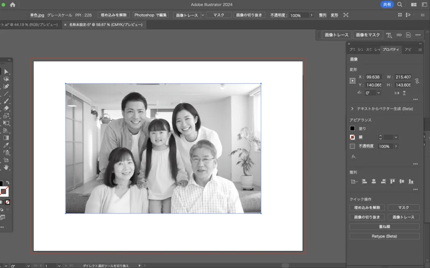Screen dimensions: 430x268
Task: Activate the Hand tool
Action: tap(6, 167)
